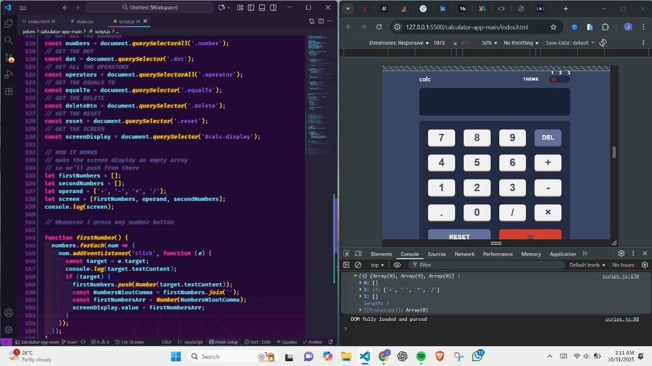The image size is (652, 366).
Task: Open the Dimensions: Responsive dropdown
Action: 399,43
